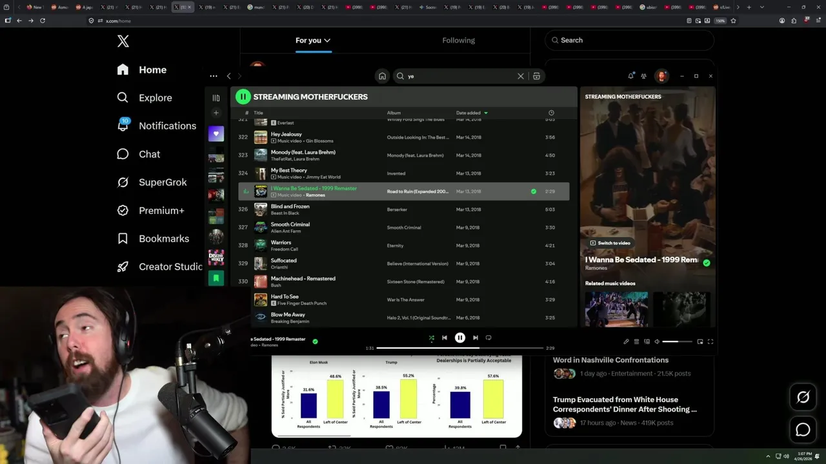
Task: Toggle shuffle in Spotify player
Action: pos(432,338)
